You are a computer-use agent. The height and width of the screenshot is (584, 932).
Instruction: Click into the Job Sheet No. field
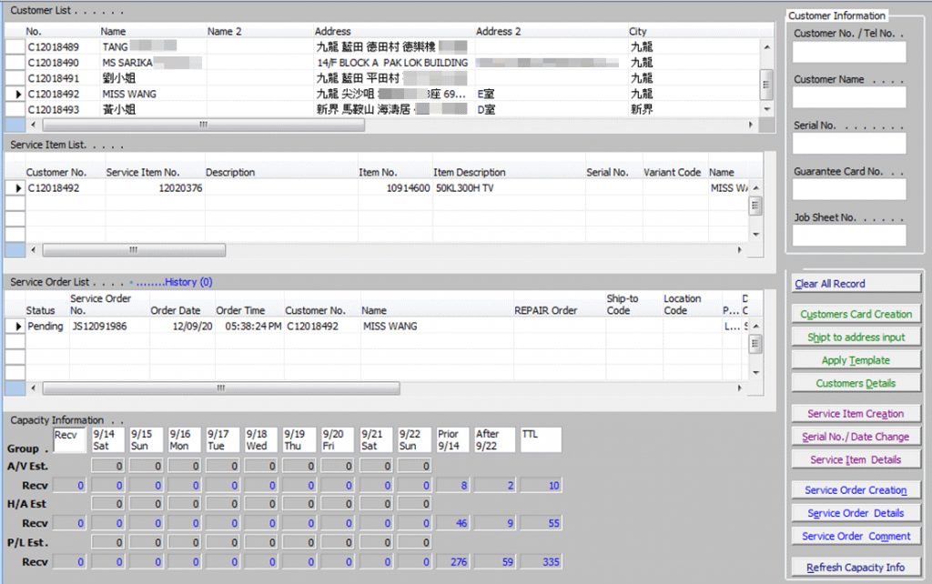click(849, 235)
